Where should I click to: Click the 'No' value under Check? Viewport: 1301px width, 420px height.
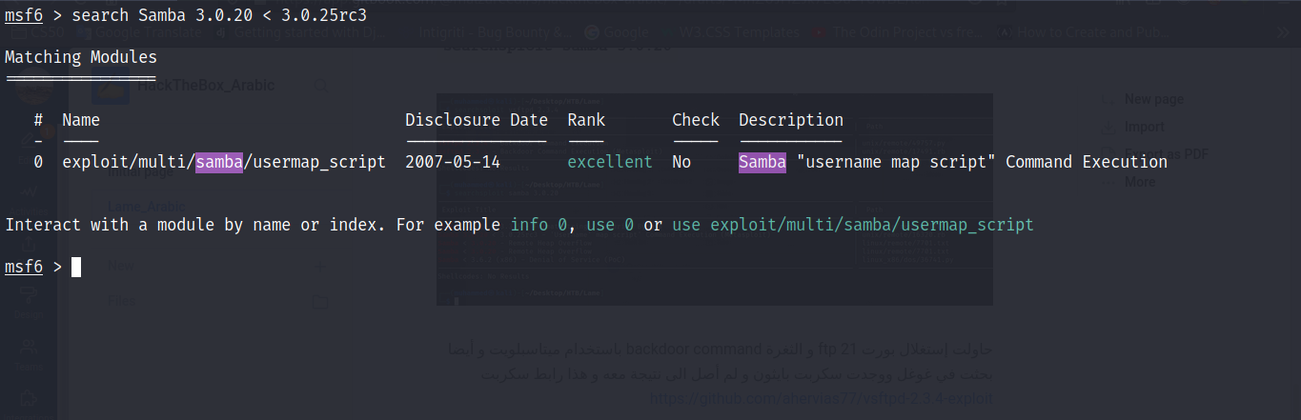click(x=681, y=162)
